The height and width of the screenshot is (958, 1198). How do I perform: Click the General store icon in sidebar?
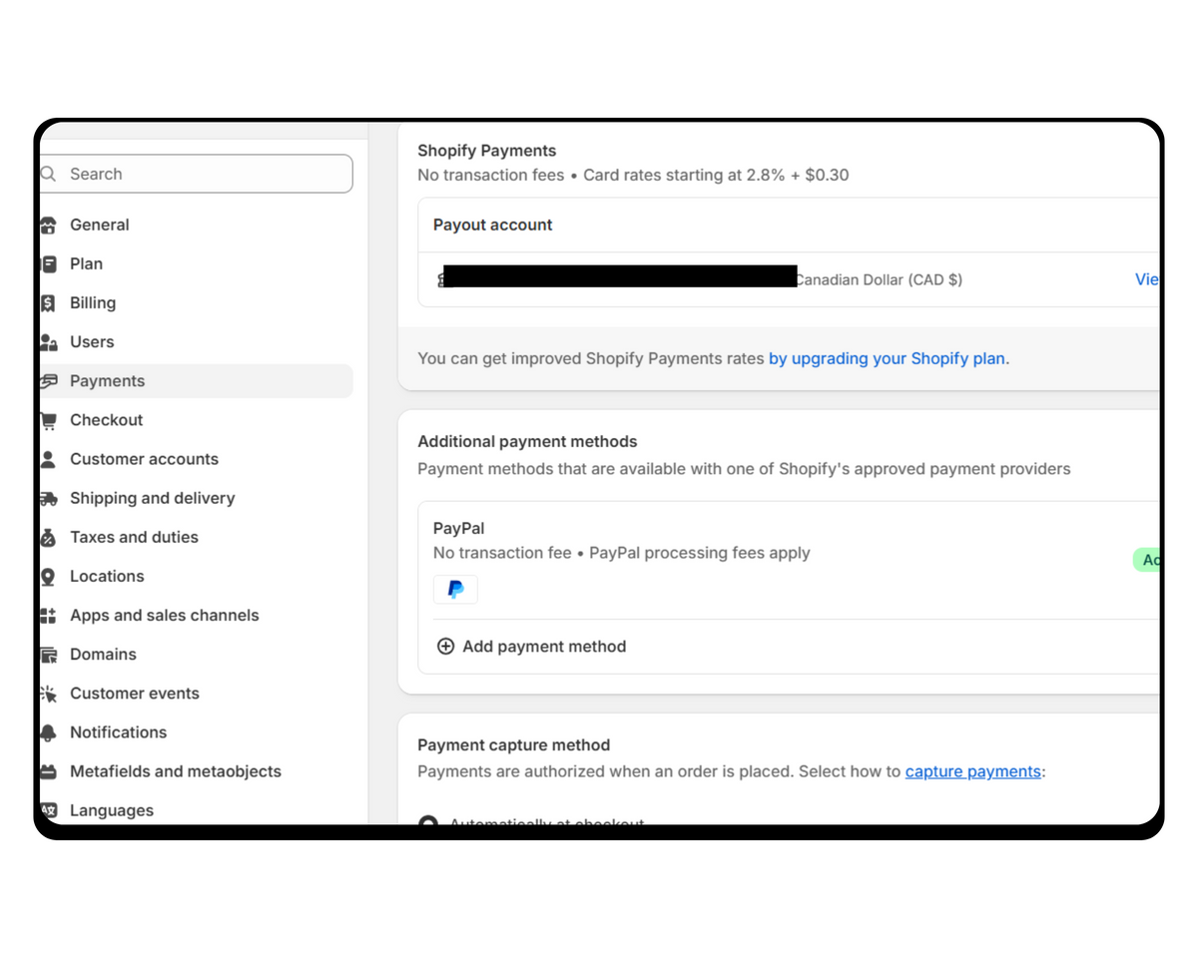tap(48, 226)
